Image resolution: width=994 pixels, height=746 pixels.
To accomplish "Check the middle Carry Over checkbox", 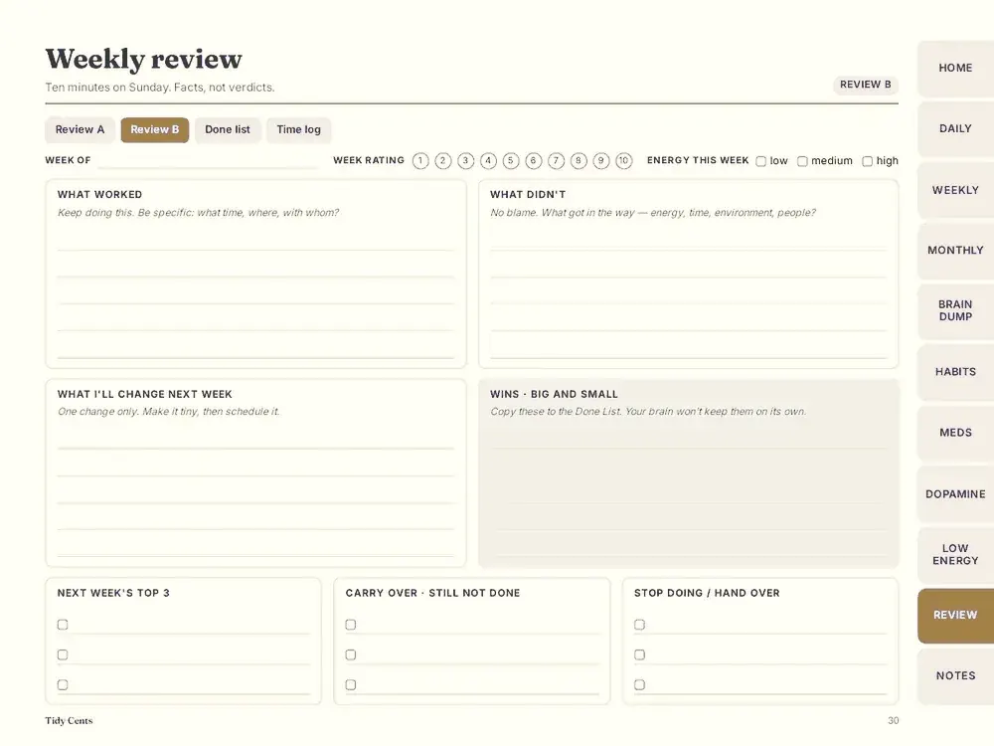I will 351,654.
